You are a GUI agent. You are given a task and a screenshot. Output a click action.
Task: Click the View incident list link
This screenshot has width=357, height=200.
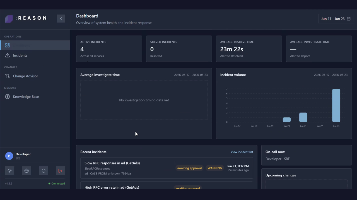click(x=242, y=152)
